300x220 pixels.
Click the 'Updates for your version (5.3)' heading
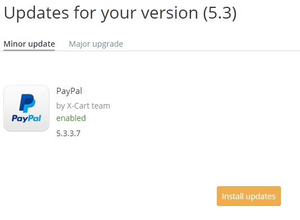tap(120, 13)
